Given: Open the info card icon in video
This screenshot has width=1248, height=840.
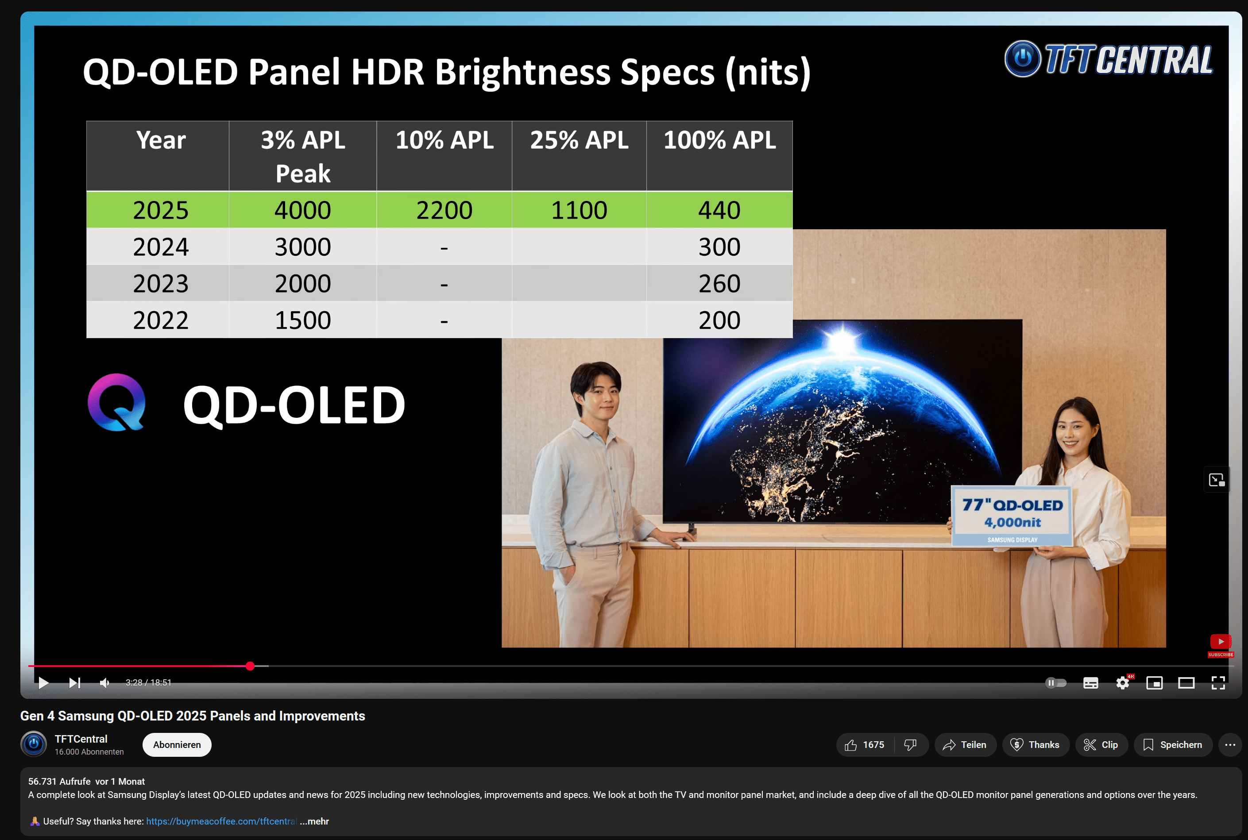Looking at the screenshot, I should (1217, 479).
